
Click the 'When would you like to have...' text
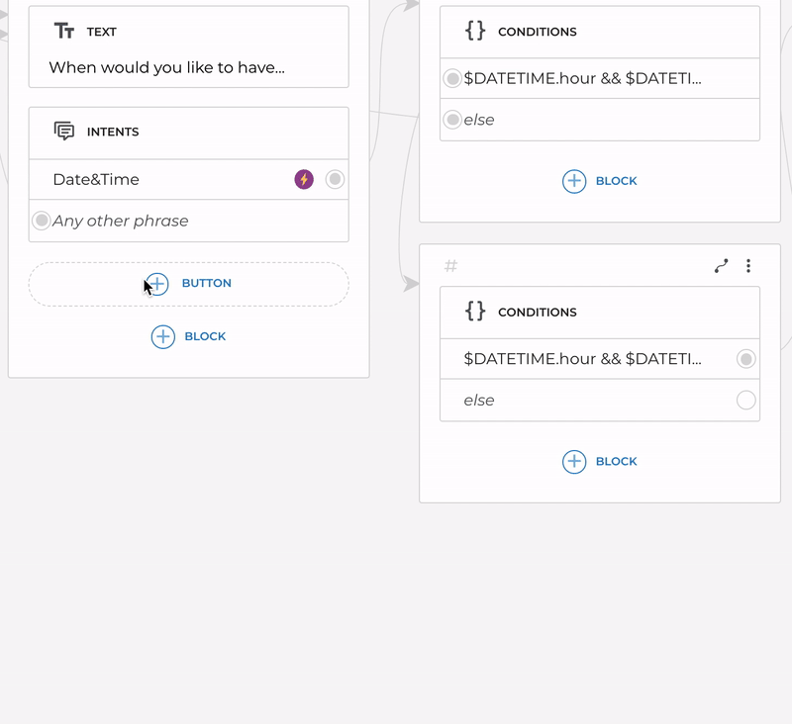pos(166,67)
